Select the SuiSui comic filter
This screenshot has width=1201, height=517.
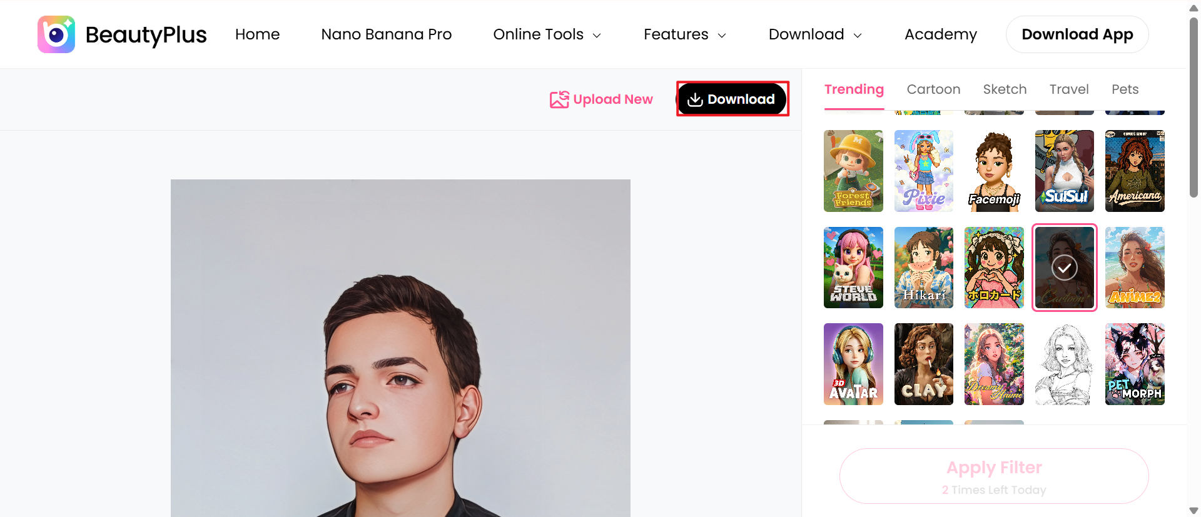click(x=1064, y=171)
